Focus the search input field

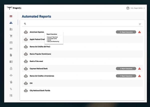click(x=82, y=24)
